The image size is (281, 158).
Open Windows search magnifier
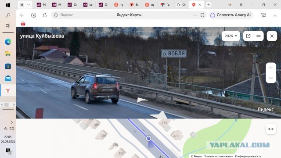[x=8, y=15]
